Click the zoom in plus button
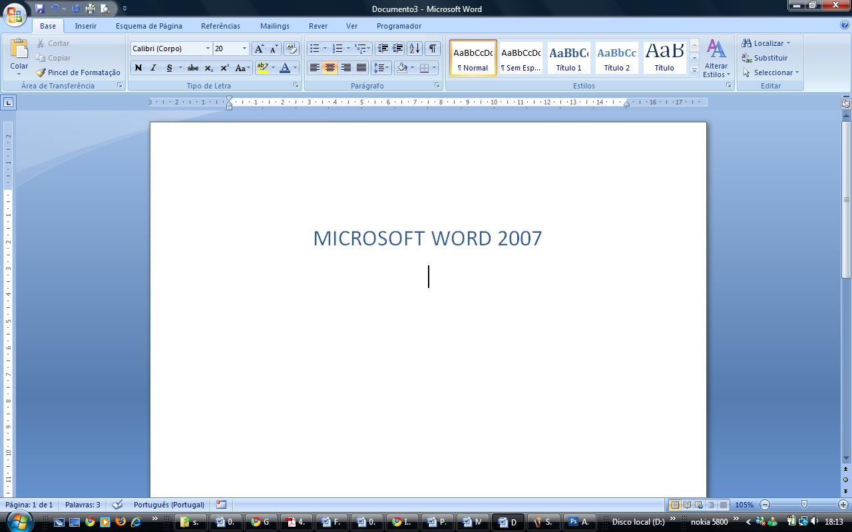The image size is (852, 532). tap(843, 505)
